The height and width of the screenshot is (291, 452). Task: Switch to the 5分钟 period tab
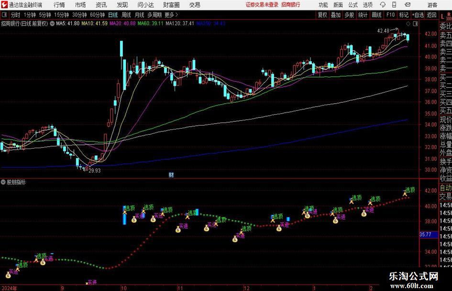(45, 15)
